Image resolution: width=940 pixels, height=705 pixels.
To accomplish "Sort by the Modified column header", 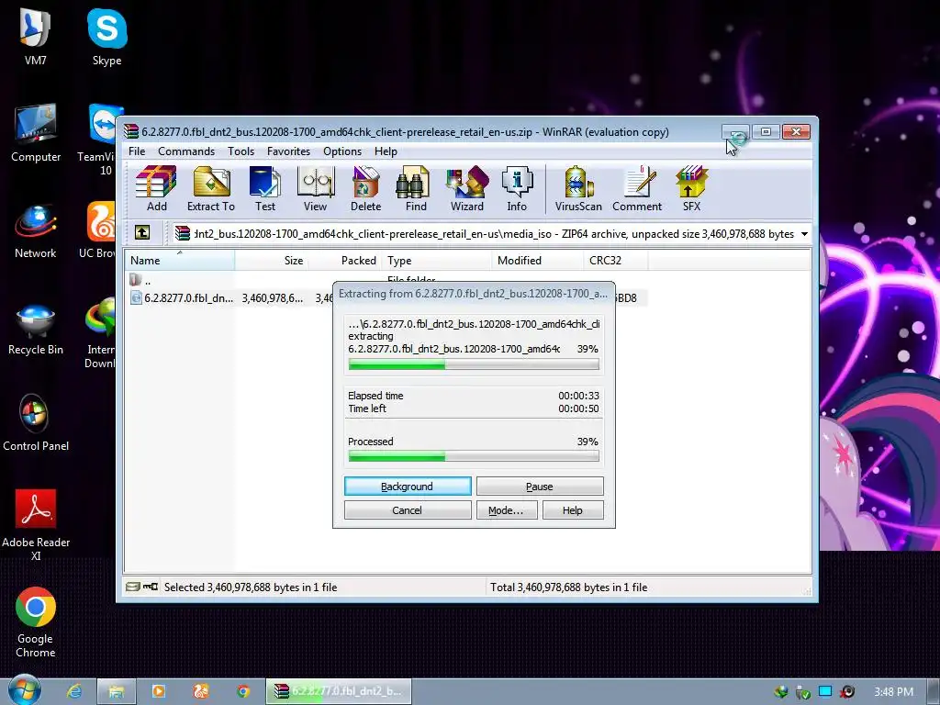I will click(x=538, y=260).
